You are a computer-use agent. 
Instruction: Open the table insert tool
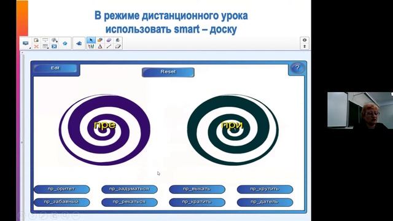[45, 47]
